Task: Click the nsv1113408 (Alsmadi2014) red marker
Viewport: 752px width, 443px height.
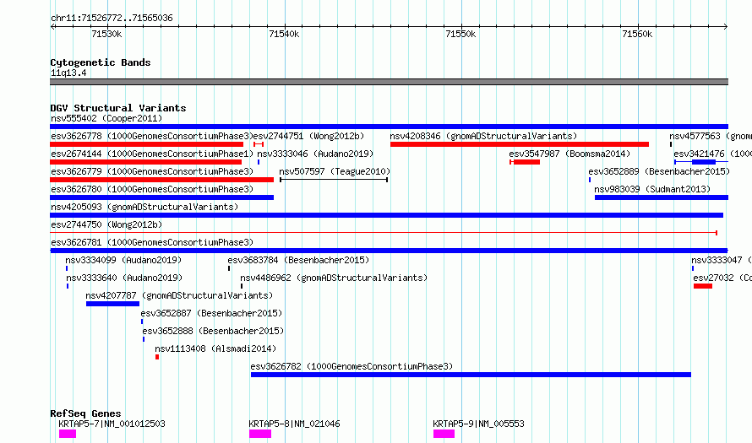Action: click(x=157, y=357)
